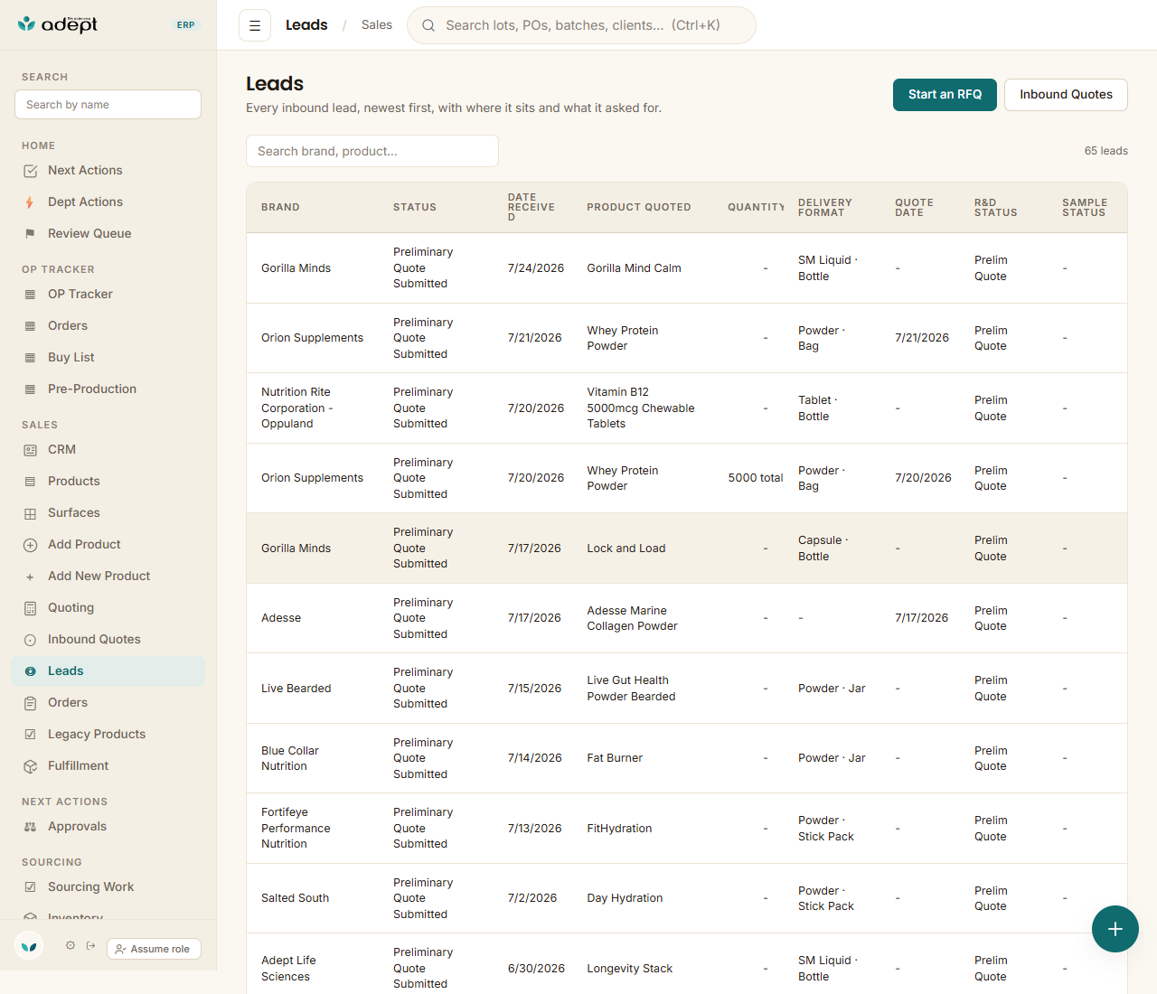The image size is (1157, 994).
Task: Click the Add Product circled plus icon
Action: point(30,545)
